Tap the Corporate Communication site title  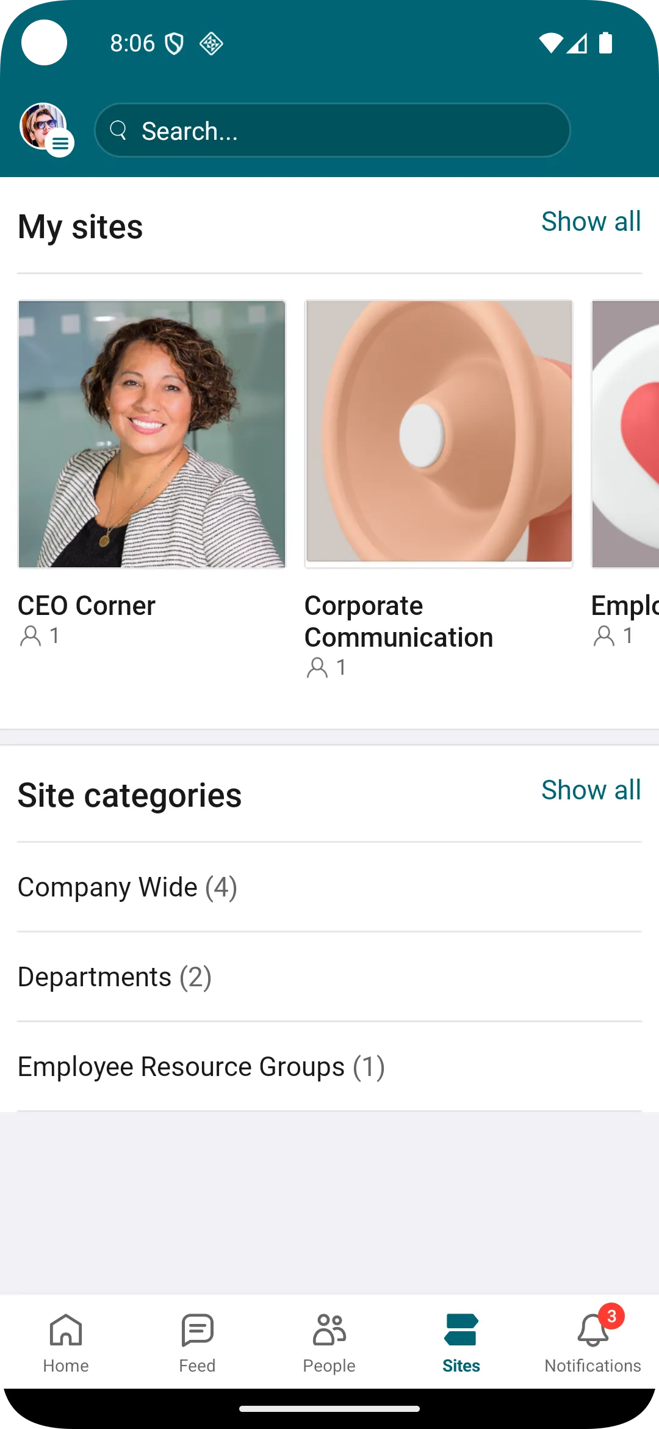(x=398, y=622)
